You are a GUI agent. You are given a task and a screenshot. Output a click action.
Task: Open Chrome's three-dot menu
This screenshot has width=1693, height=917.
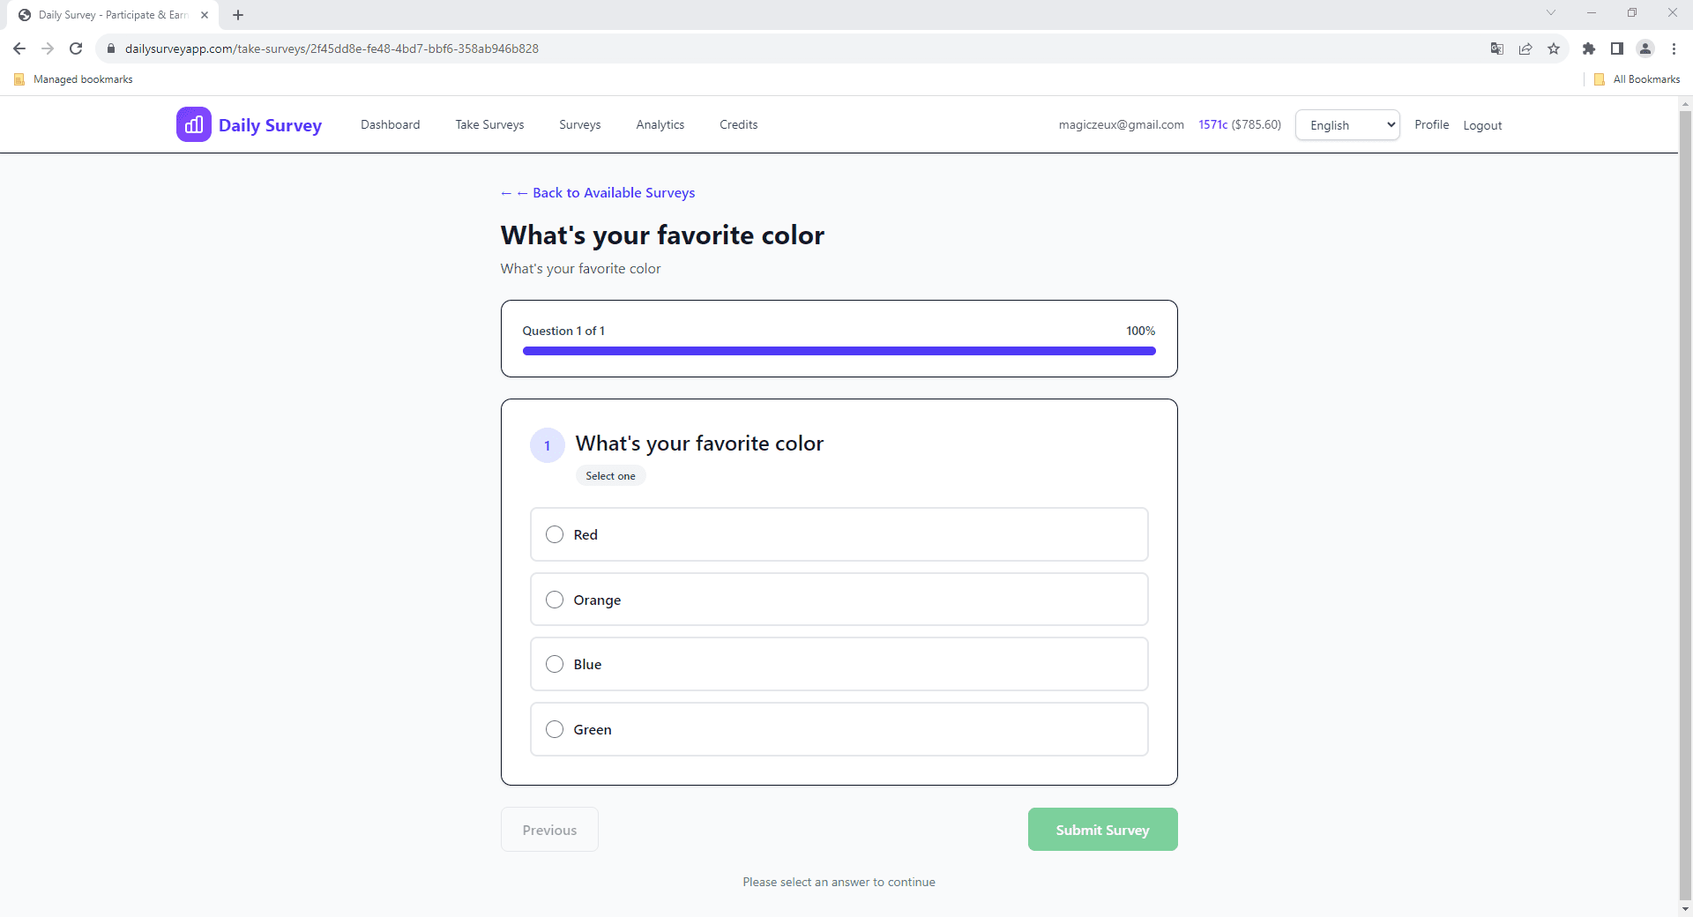(x=1674, y=48)
